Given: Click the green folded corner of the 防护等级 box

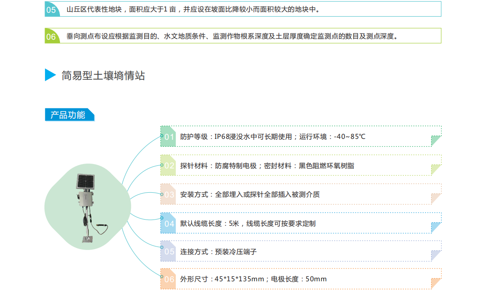Looking at the screenshot, I should [x=436, y=141].
